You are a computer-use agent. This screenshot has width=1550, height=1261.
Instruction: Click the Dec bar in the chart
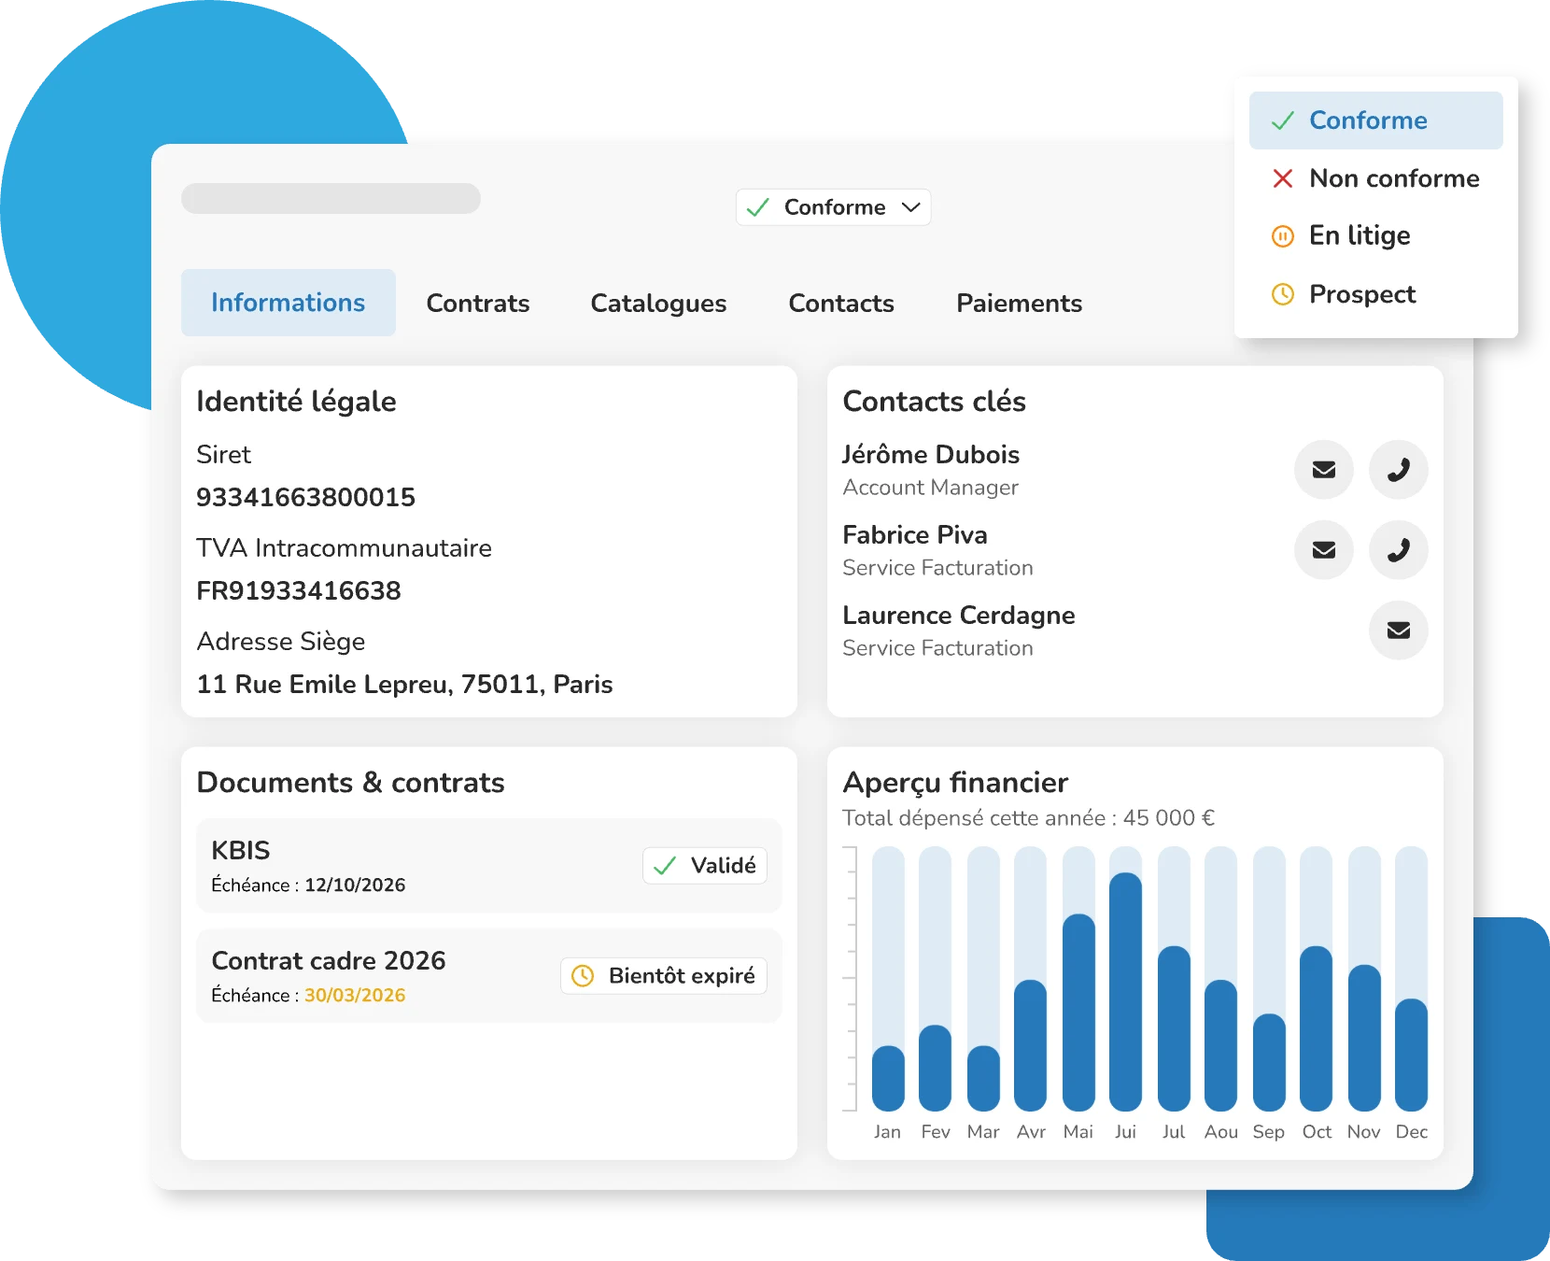click(x=1412, y=1055)
